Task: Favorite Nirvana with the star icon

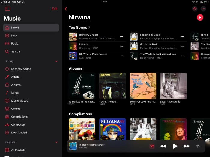Action: 195,9
